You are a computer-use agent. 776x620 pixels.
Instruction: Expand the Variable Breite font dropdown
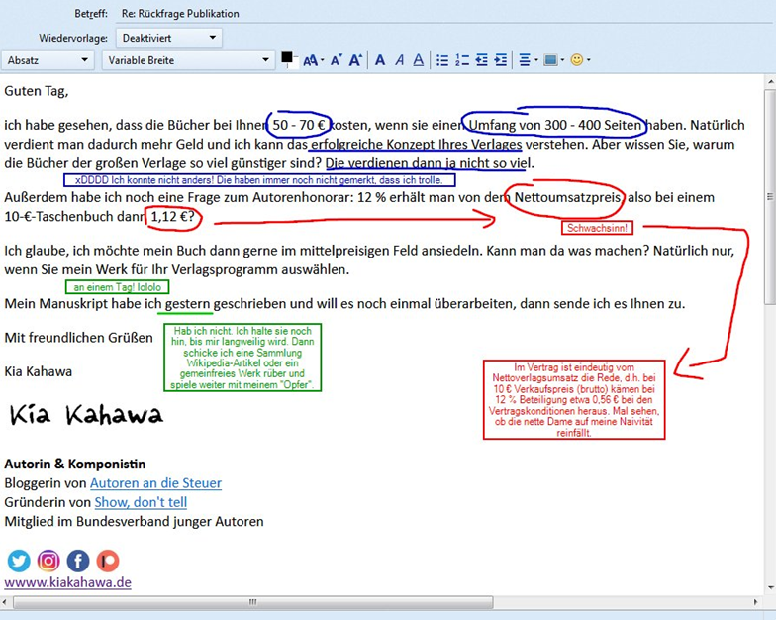(188, 60)
